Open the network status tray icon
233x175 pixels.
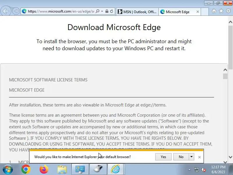pos(196,169)
